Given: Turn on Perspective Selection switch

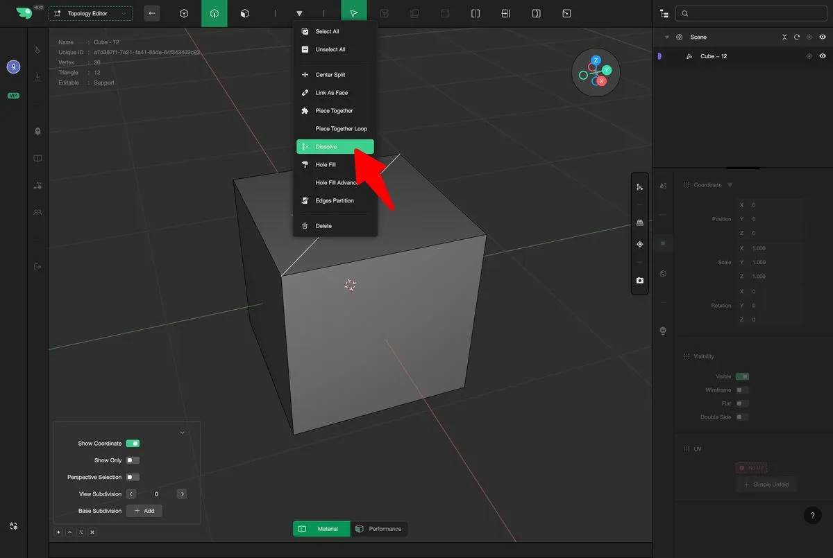Looking at the screenshot, I should coord(133,477).
